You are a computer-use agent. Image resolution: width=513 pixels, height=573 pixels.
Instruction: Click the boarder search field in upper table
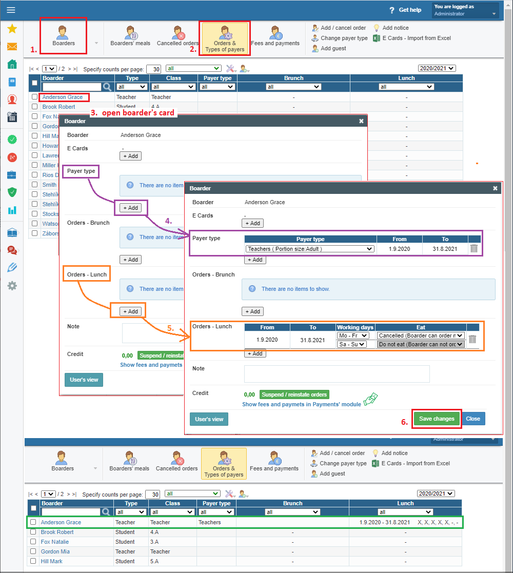(72, 87)
